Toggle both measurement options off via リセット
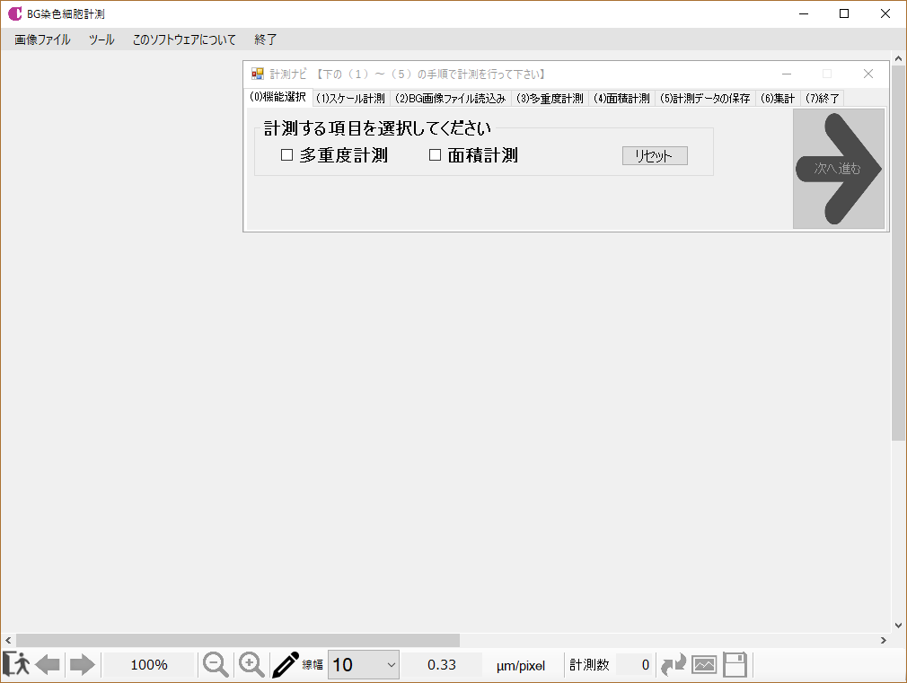The height and width of the screenshot is (683, 907). 654,155
